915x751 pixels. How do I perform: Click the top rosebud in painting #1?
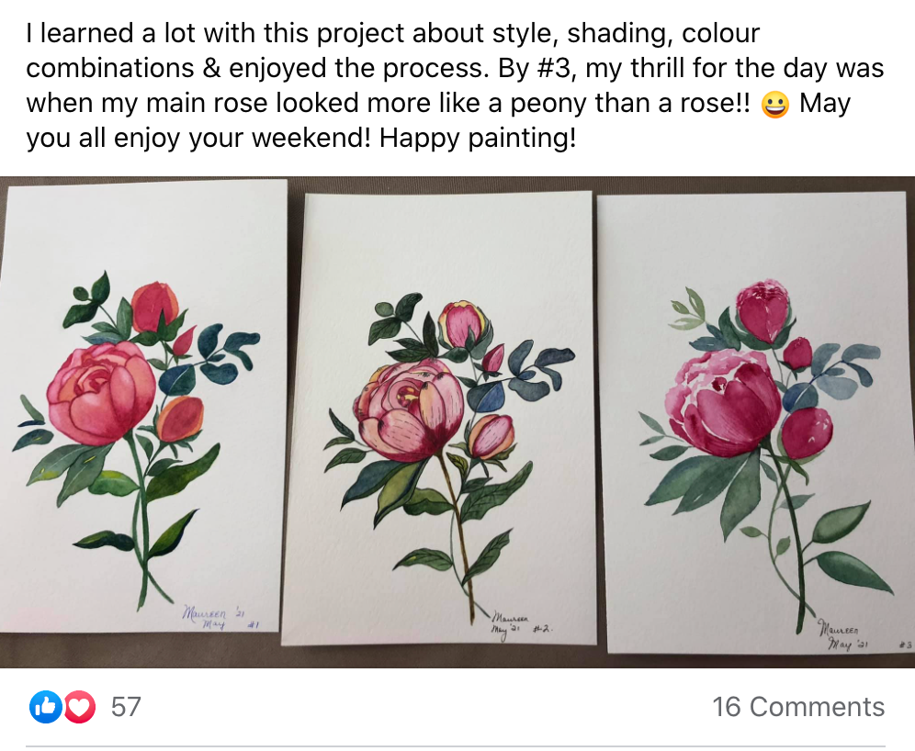click(152, 306)
